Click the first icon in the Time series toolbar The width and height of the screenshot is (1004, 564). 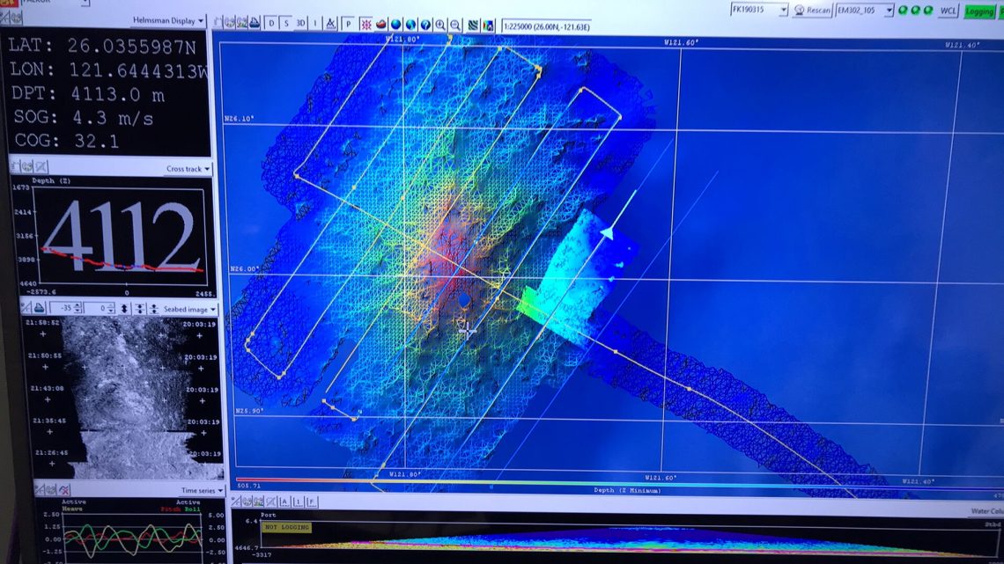(39, 490)
